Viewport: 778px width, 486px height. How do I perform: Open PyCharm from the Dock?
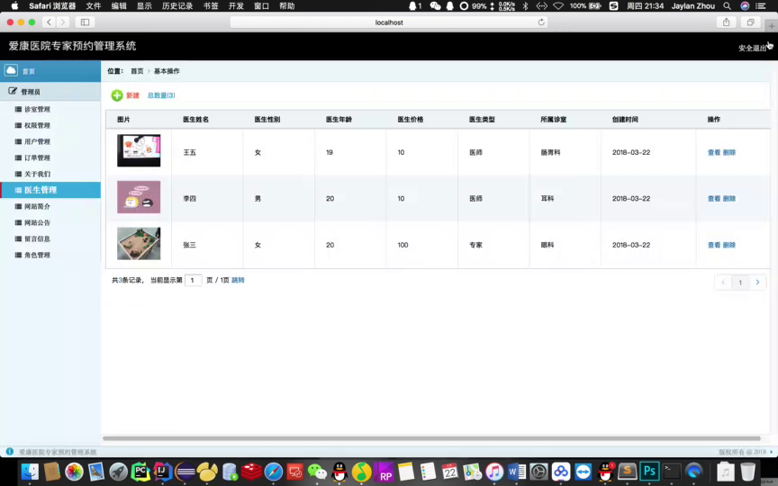click(x=140, y=472)
